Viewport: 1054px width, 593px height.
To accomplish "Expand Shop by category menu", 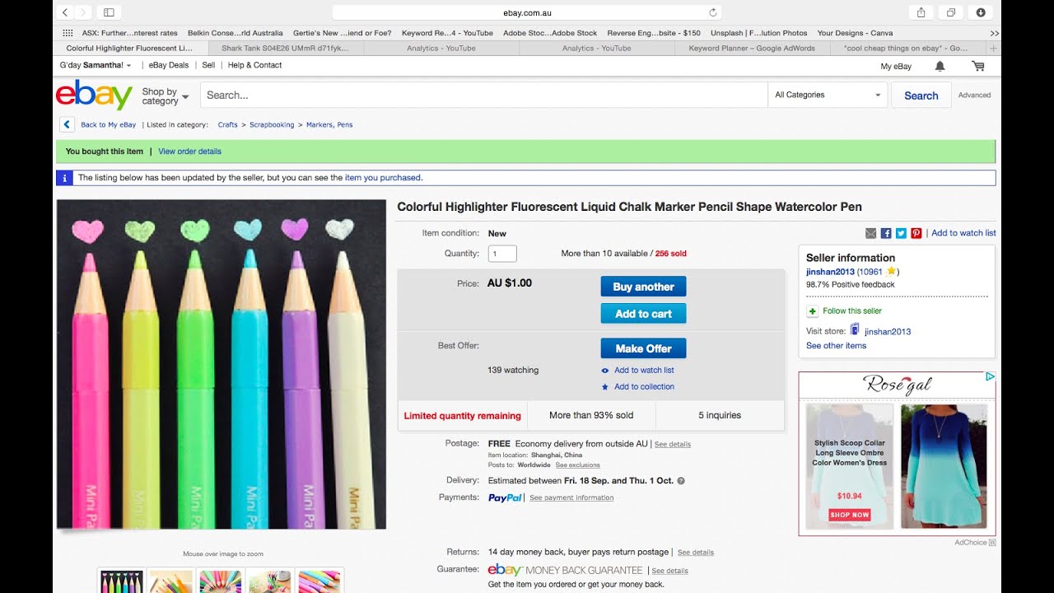I will pyautogui.click(x=165, y=96).
